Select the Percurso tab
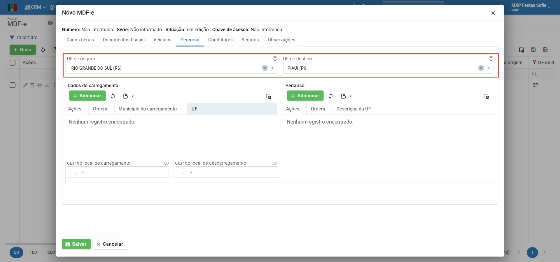The width and height of the screenshot is (560, 262). pos(190,40)
